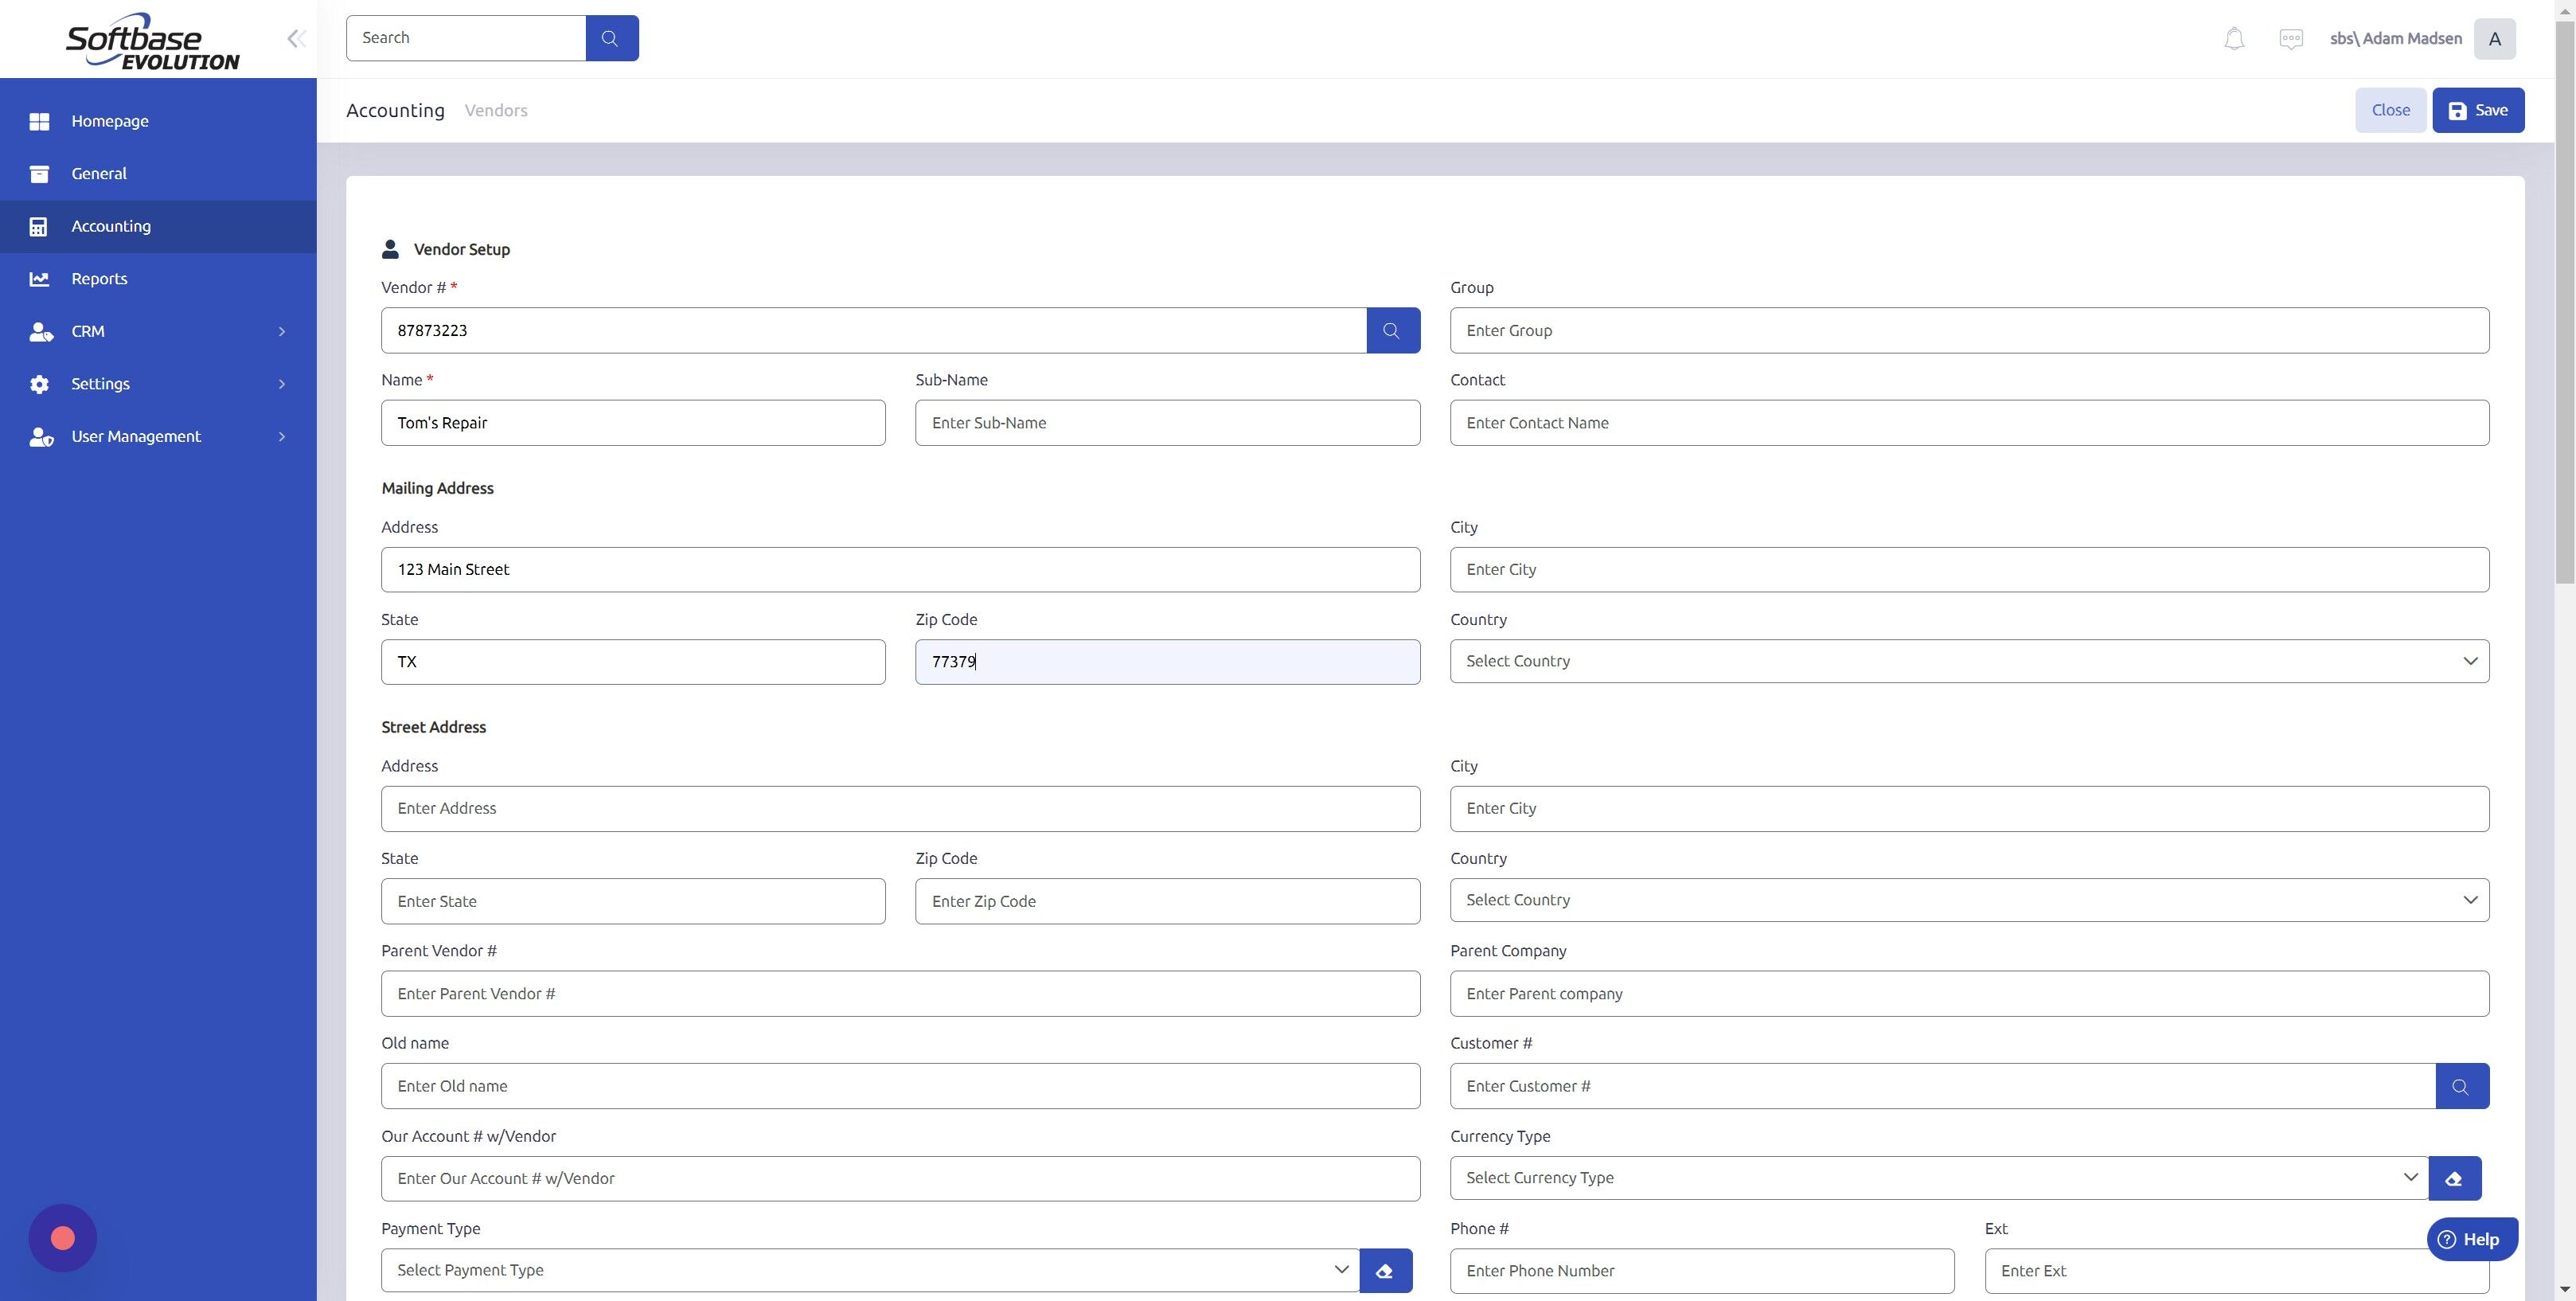Click into the Enter Sub-Name field
This screenshot has height=1301, width=2576.
[x=1166, y=422]
